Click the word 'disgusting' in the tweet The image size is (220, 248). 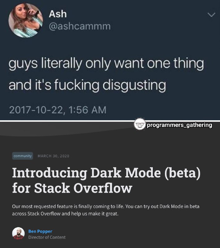click(134, 85)
